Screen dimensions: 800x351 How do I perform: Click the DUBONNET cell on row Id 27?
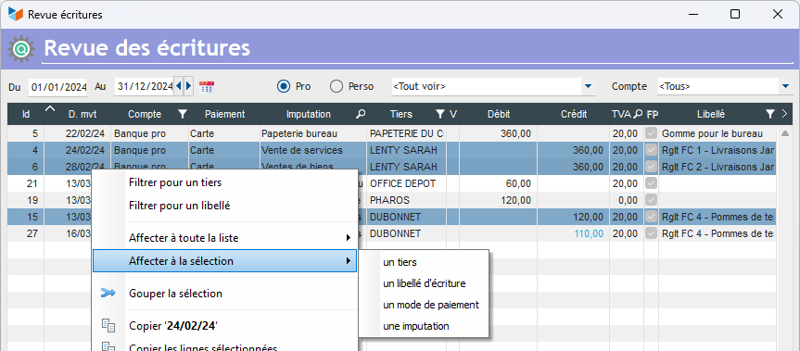[407, 233]
